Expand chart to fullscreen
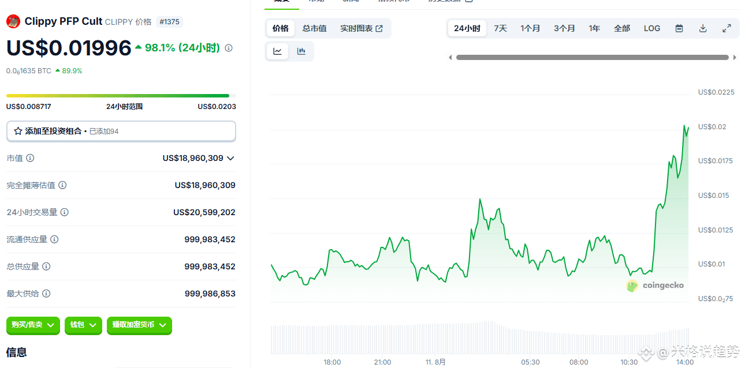 (727, 28)
